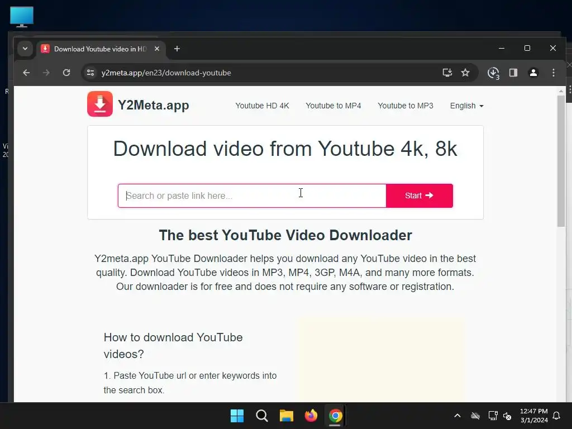572x429 pixels.
Task: Bookmark this page with the star icon
Action: point(465,73)
